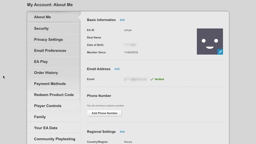Click the Date of Birth label
Viewport: 256px width, 144px height.
(x=95, y=45)
